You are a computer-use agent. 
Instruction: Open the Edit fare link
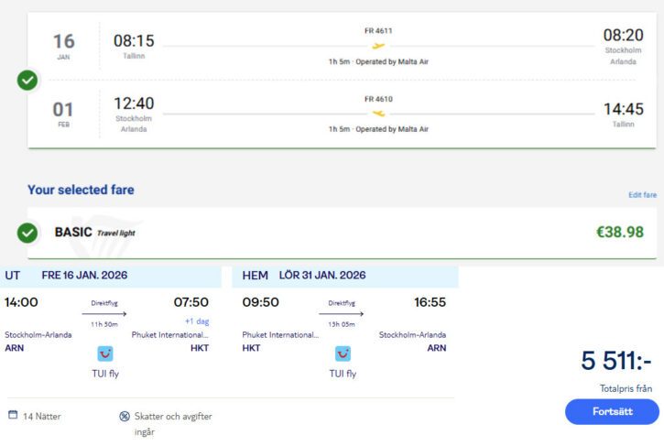(642, 195)
